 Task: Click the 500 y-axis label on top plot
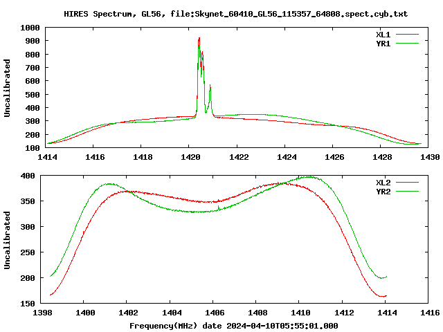coord(33,95)
